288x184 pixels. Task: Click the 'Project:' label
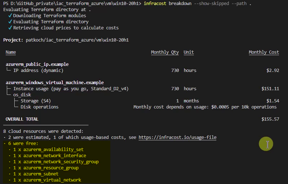(x=13, y=40)
